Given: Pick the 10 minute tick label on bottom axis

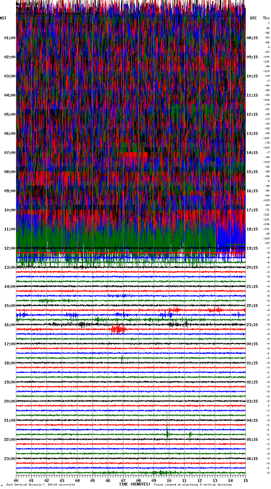Looking at the screenshot, I should tap(169, 480).
